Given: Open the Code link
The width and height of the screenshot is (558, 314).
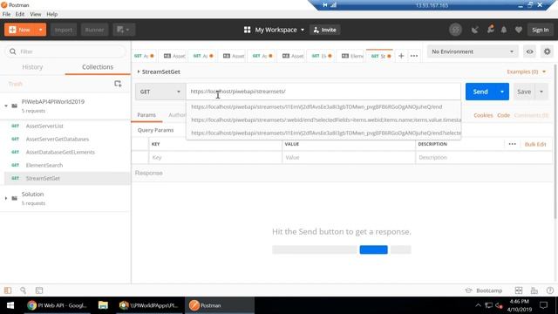Looking at the screenshot, I should click(x=503, y=115).
